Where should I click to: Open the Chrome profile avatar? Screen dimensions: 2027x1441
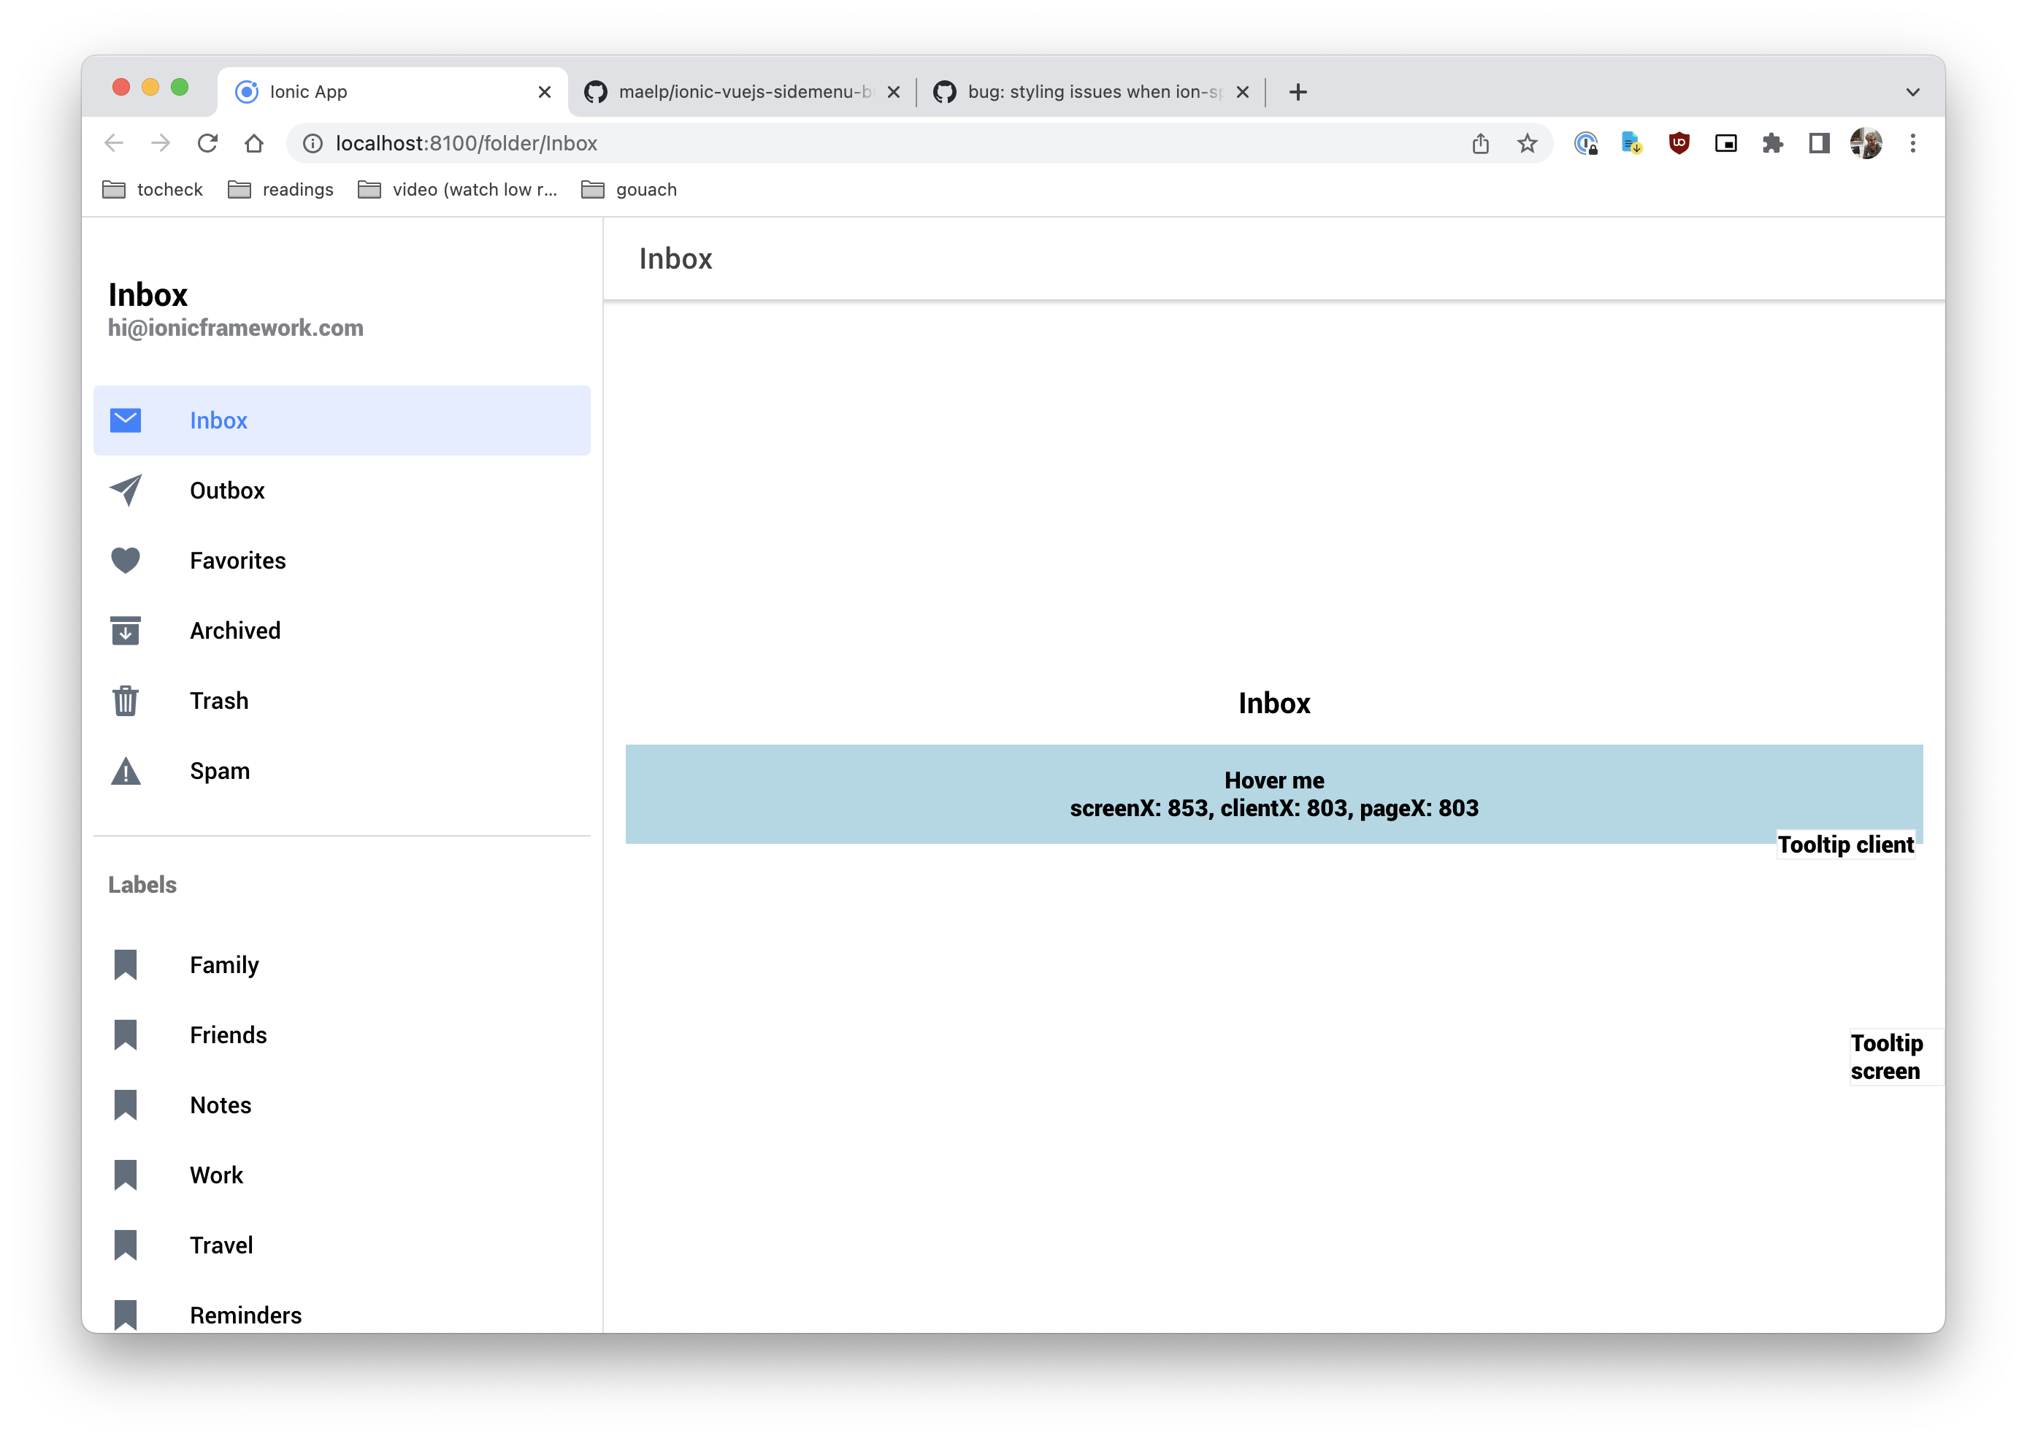coord(1865,143)
